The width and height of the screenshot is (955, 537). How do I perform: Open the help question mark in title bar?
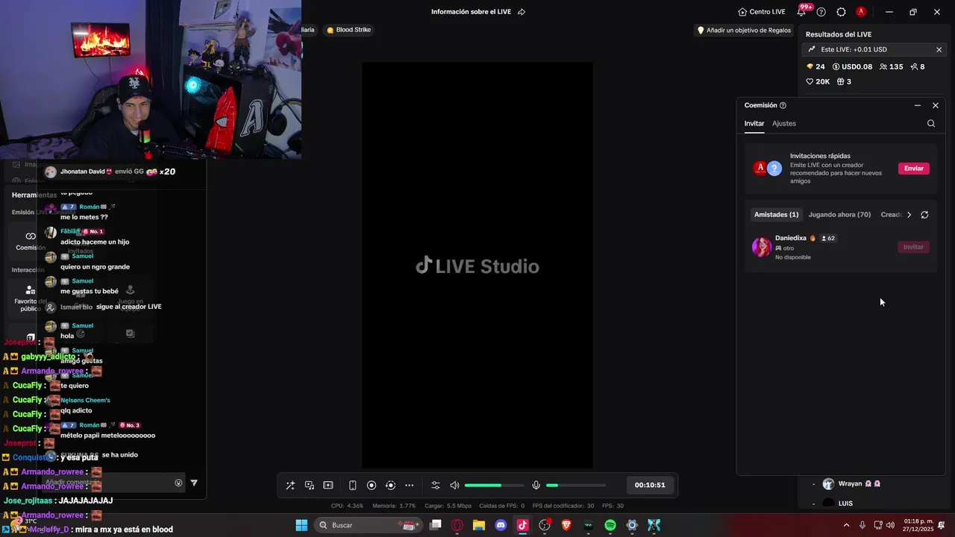coord(821,12)
